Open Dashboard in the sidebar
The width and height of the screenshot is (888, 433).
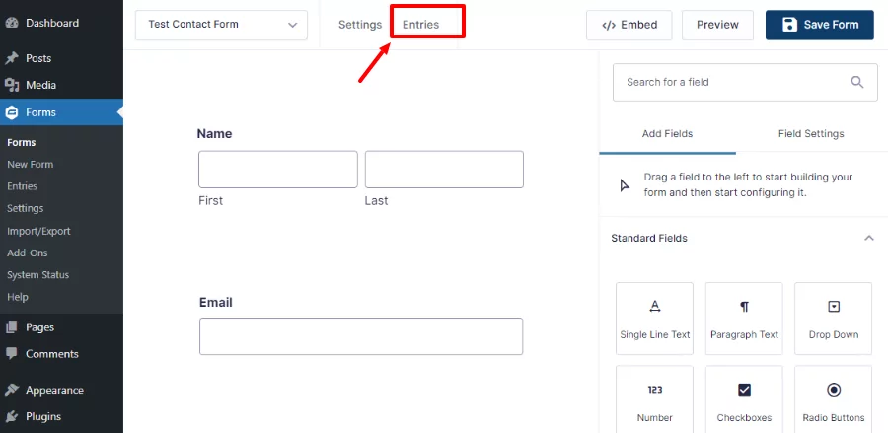click(52, 24)
